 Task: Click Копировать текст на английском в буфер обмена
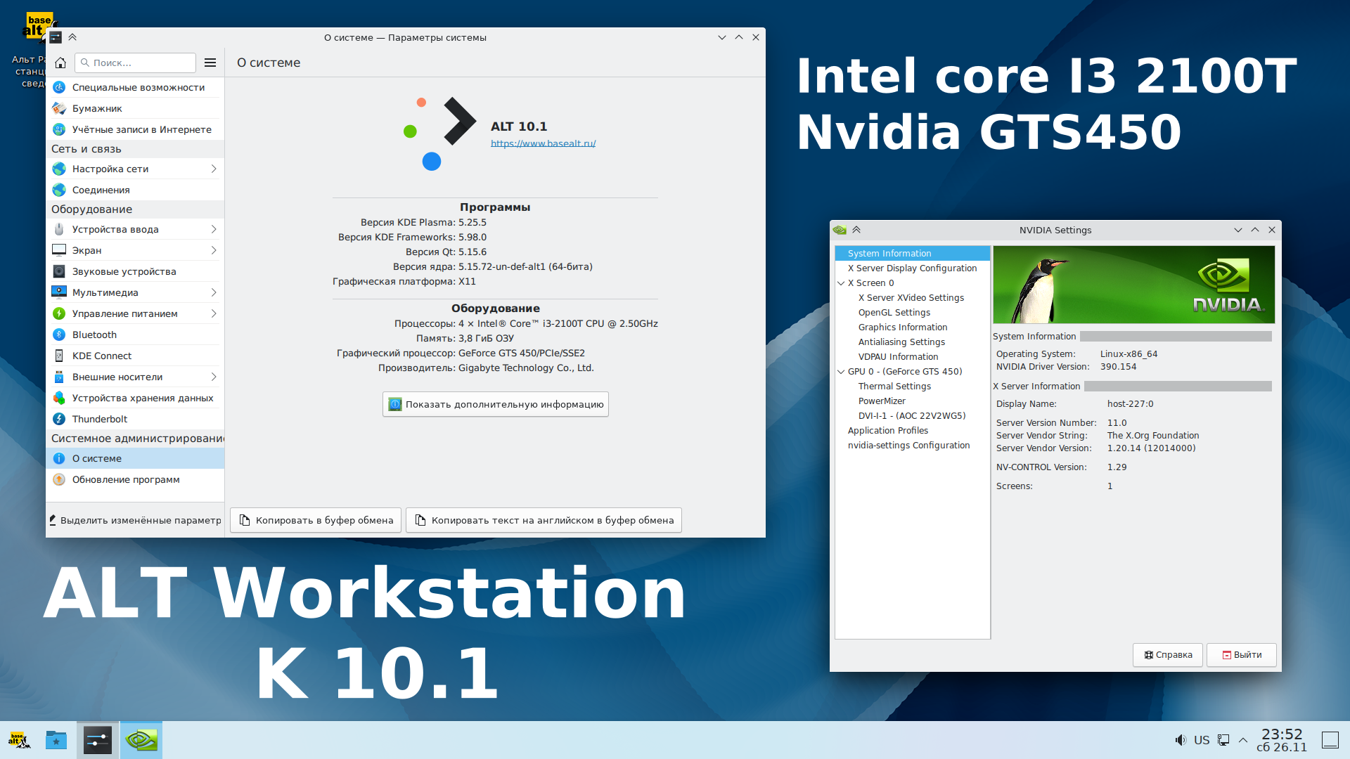click(544, 520)
